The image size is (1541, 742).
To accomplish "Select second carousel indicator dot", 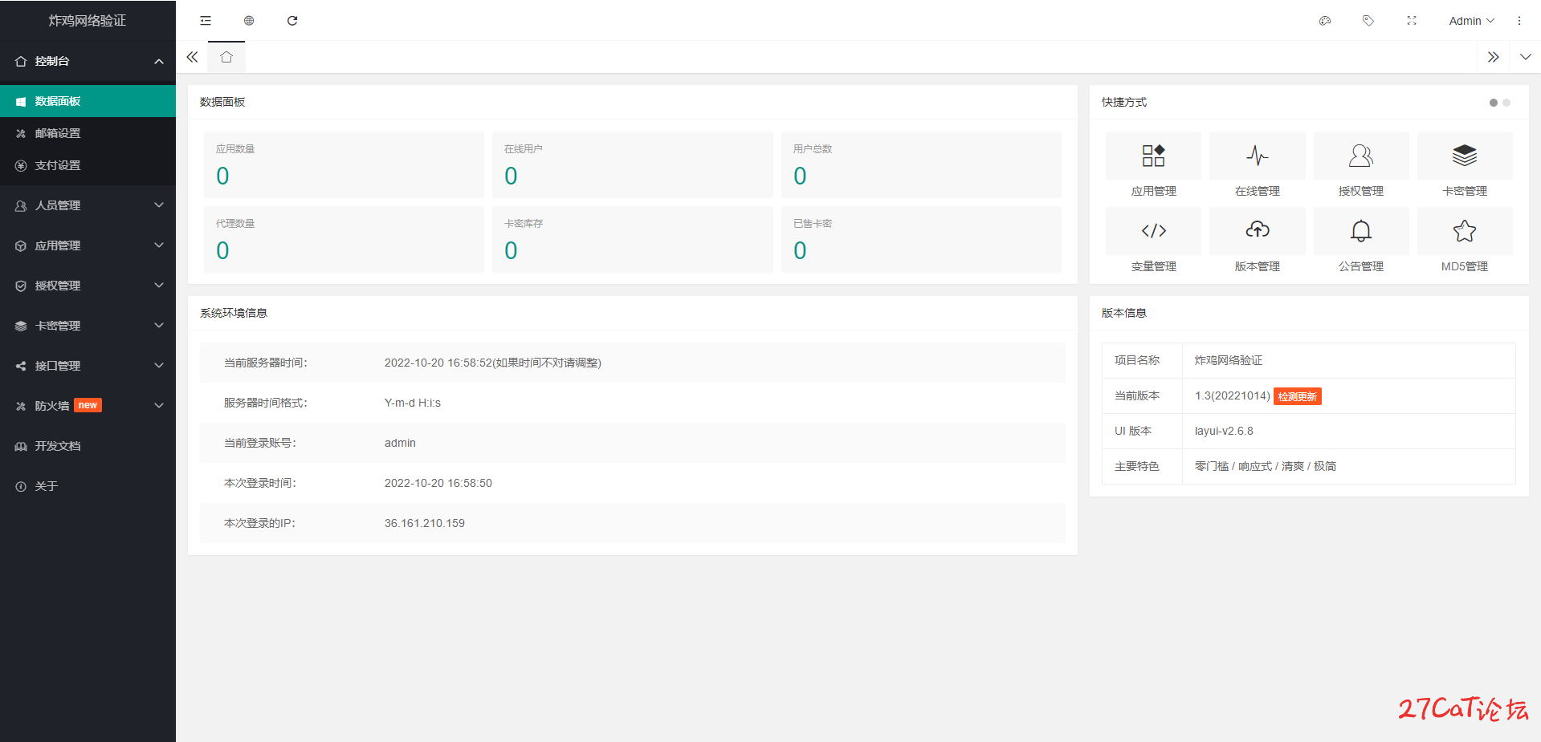I will click(1506, 103).
